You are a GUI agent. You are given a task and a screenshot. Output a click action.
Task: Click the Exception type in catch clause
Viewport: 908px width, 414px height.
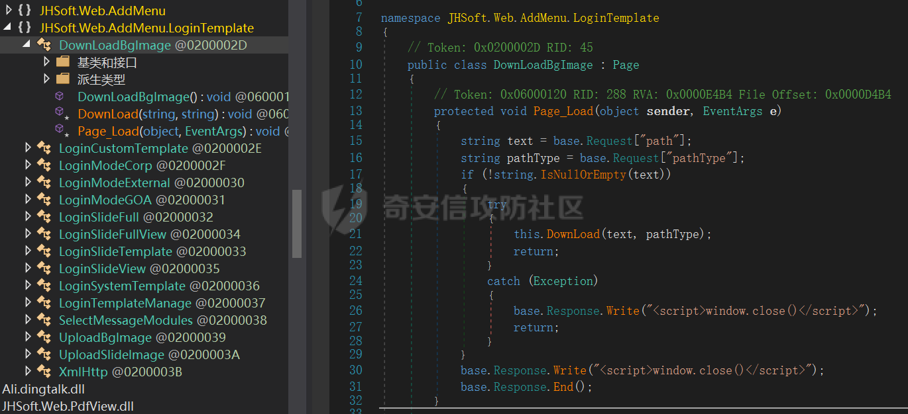click(563, 281)
